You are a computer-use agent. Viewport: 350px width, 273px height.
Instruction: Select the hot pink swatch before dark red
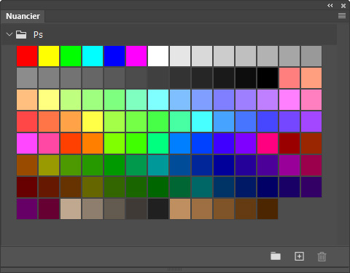click(x=268, y=143)
